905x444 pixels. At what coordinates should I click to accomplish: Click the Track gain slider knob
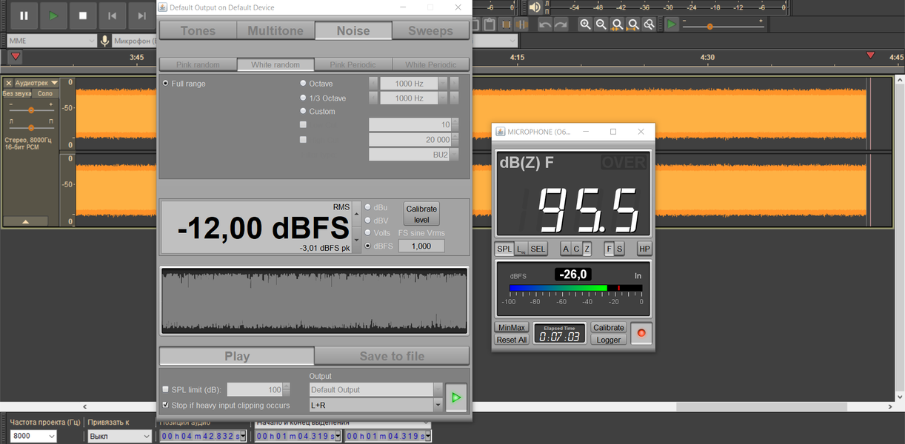(x=31, y=110)
